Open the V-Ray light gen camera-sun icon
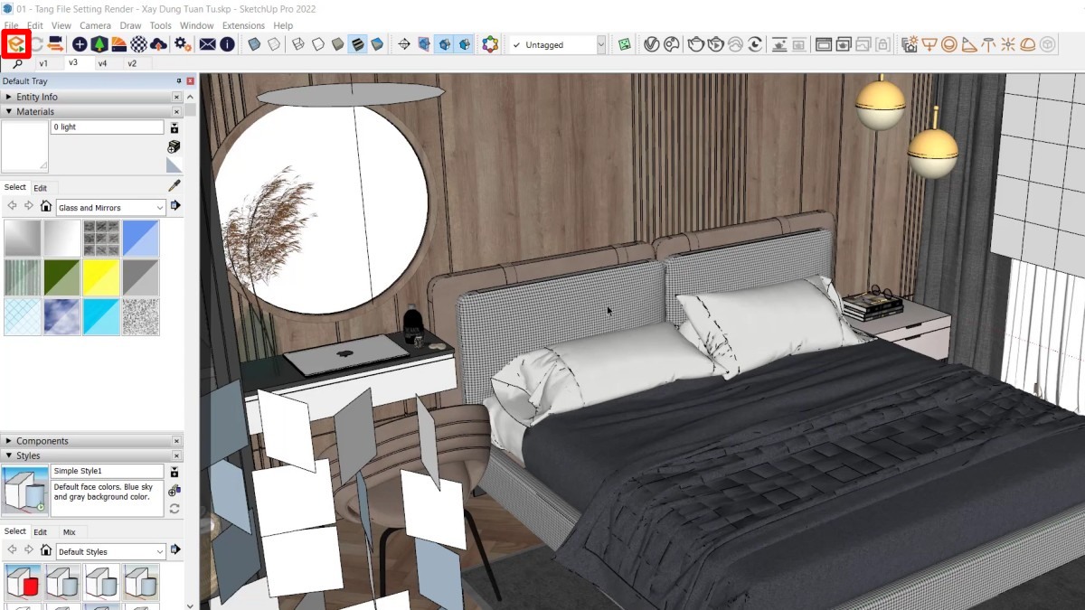 point(910,44)
